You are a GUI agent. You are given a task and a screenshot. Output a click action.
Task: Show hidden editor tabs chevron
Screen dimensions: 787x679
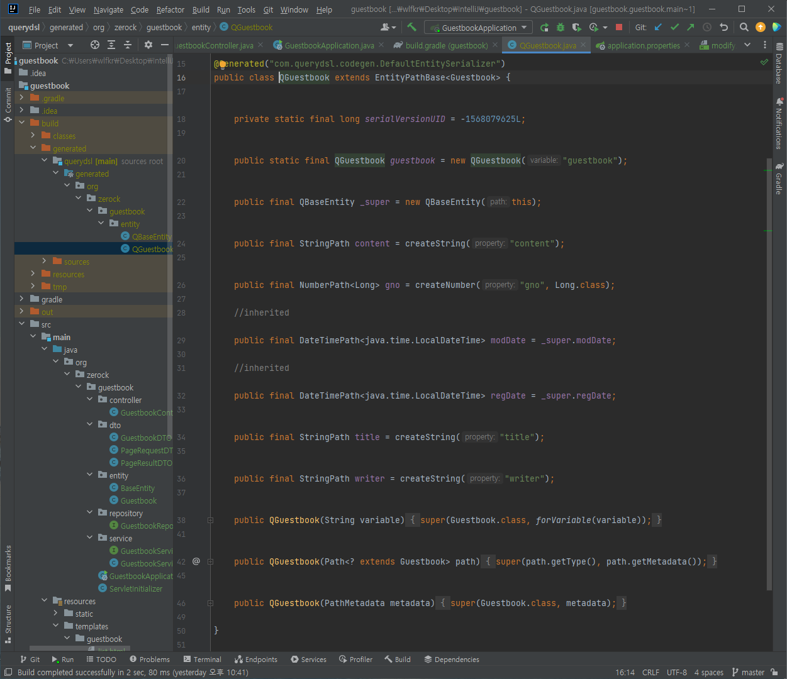tap(747, 45)
